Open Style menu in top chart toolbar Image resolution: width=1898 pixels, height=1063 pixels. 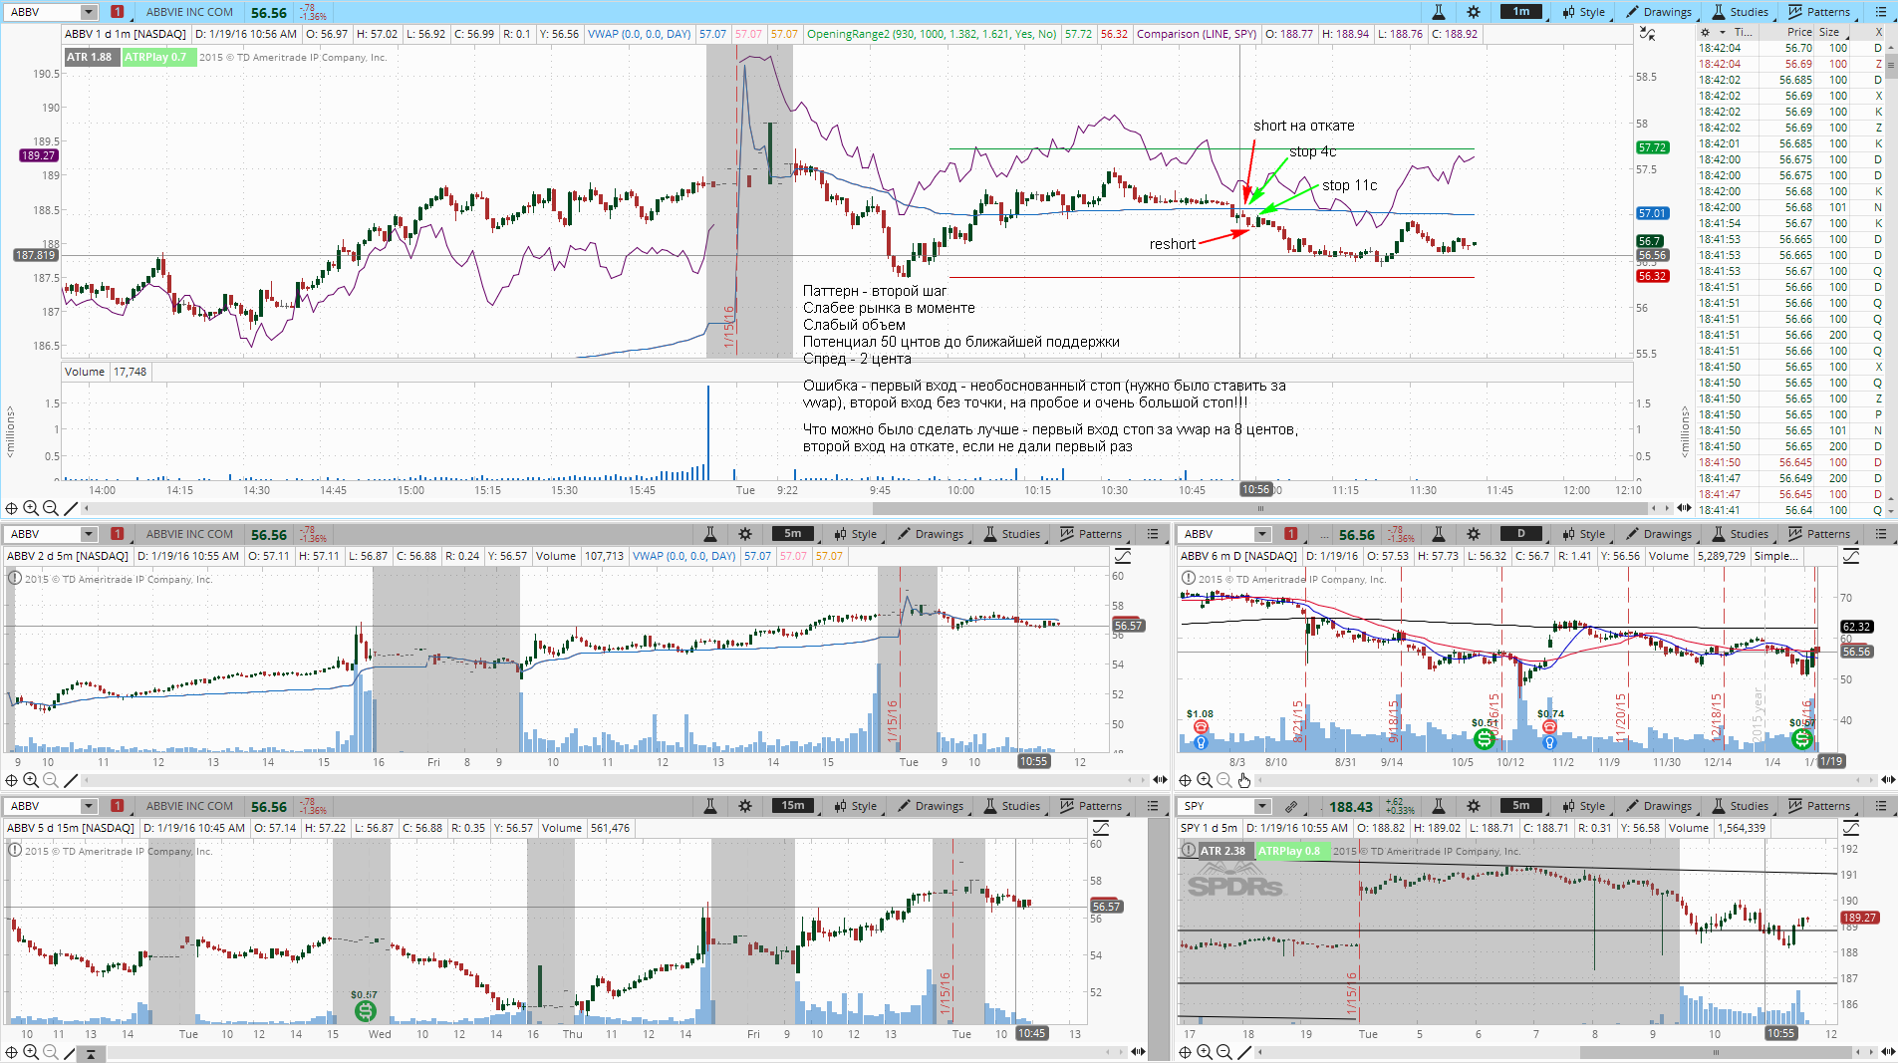pyautogui.click(x=1583, y=12)
